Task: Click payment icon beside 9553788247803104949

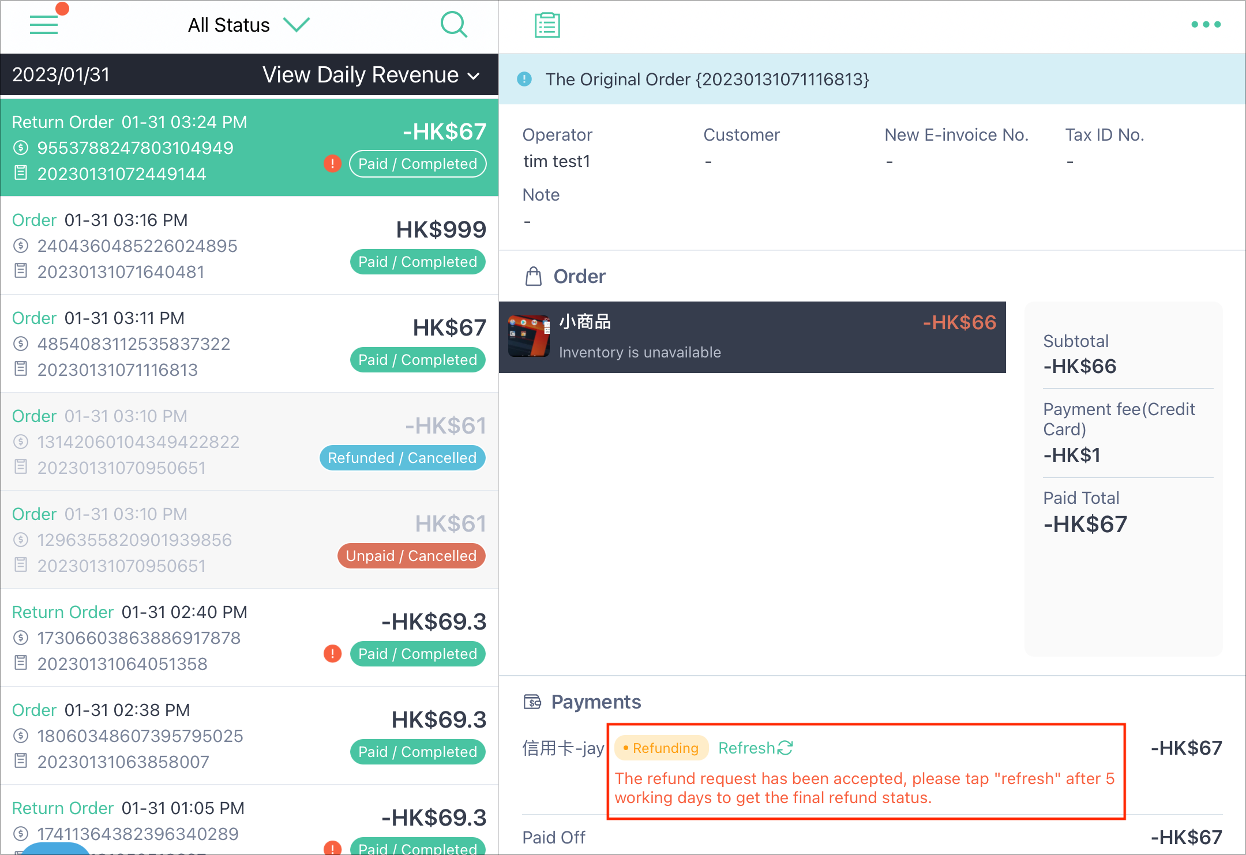Action: (x=21, y=148)
